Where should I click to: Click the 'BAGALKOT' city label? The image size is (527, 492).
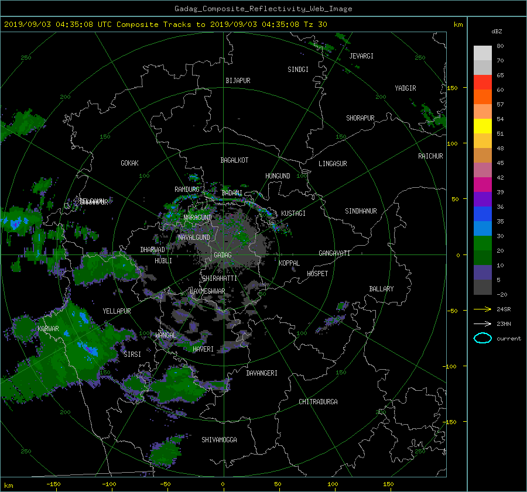pos(234,160)
